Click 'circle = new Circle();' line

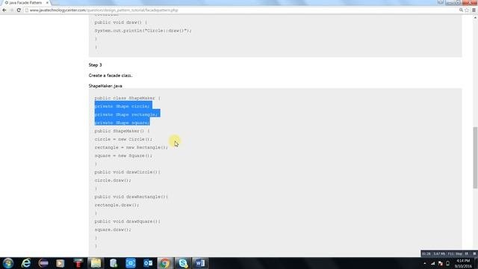(123, 139)
